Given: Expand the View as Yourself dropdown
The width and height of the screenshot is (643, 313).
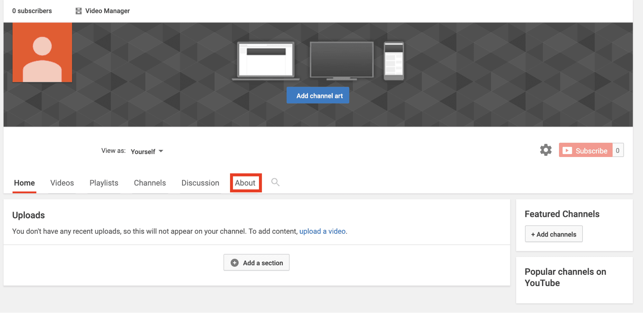Looking at the screenshot, I should tap(147, 151).
